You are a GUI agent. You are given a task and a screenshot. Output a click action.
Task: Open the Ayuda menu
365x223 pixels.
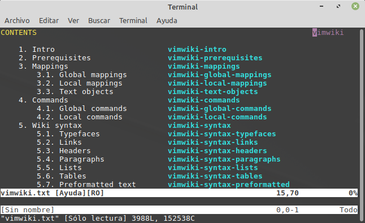[167, 21]
